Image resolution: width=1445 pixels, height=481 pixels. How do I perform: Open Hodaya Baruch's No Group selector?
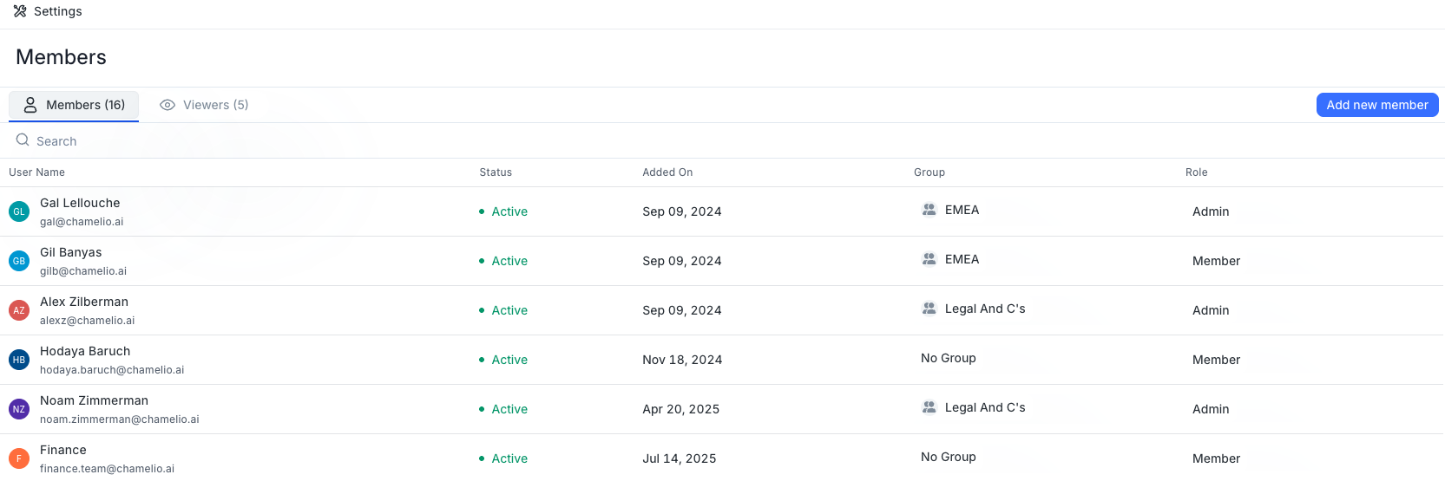pos(949,358)
